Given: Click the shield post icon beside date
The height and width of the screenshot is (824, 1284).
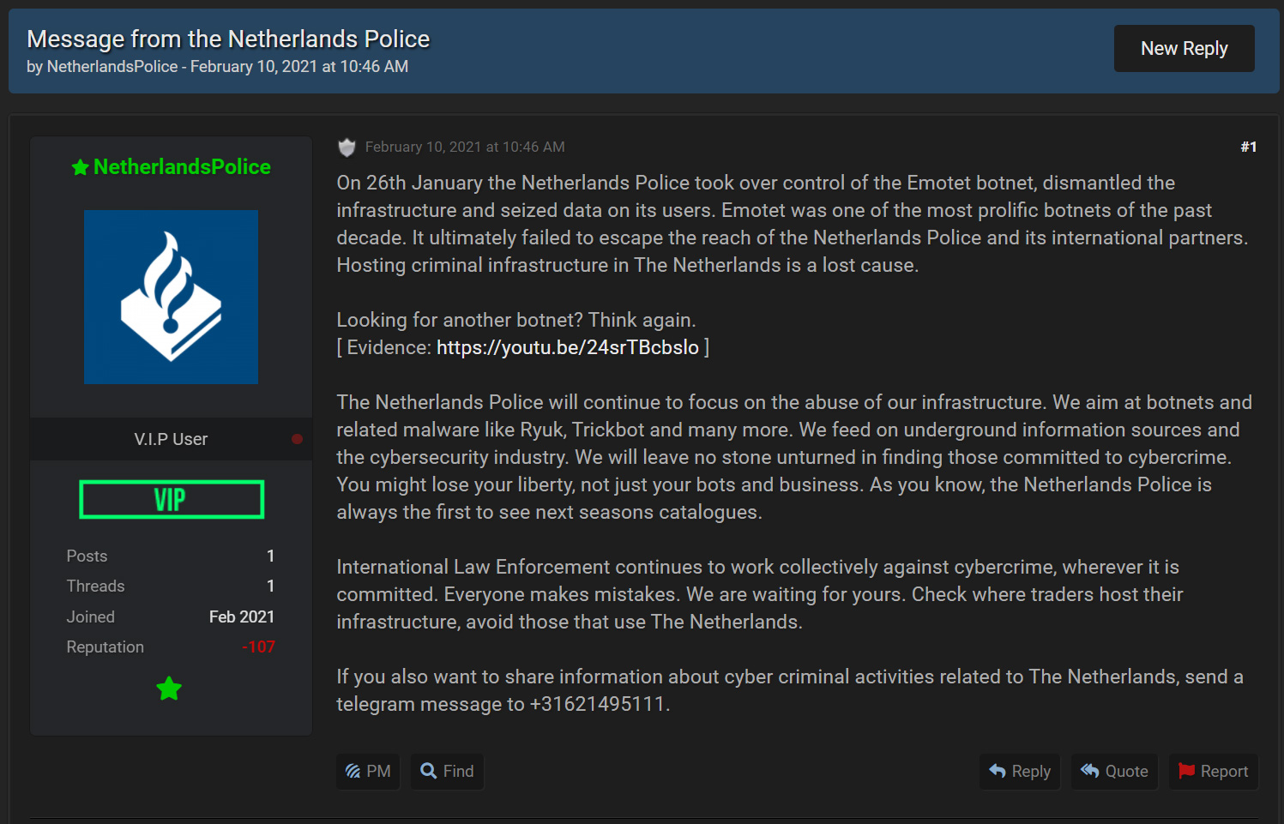Looking at the screenshot, I should [347, 147].
